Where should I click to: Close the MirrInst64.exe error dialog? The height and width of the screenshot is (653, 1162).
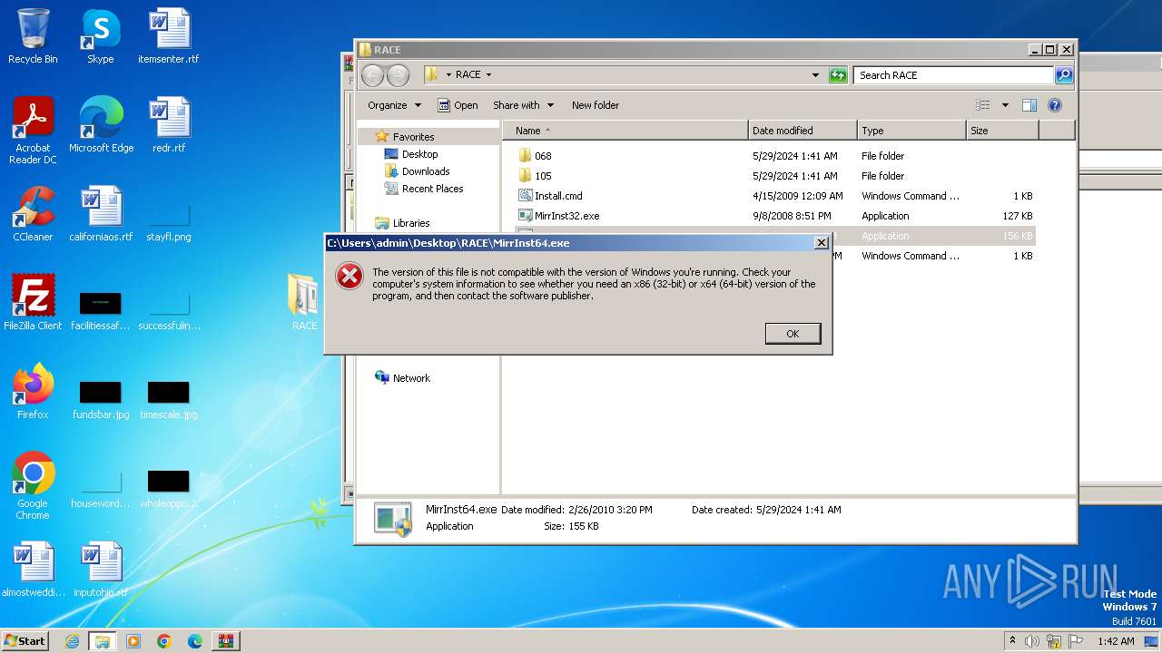821,243
